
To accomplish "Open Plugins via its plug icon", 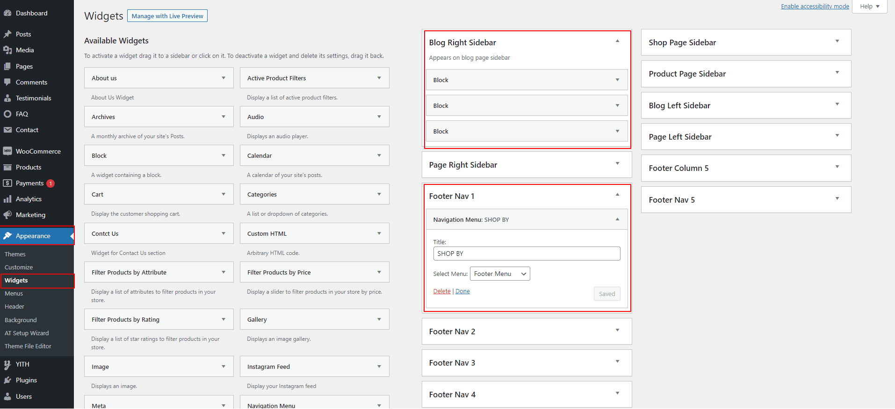I will tap(7, 380).
